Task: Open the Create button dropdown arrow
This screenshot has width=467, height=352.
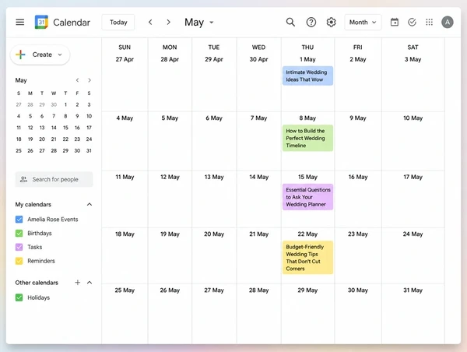Action: click(60, 55)
